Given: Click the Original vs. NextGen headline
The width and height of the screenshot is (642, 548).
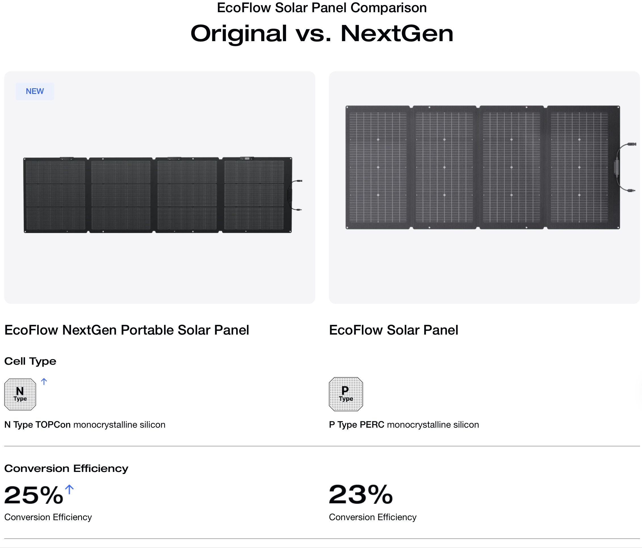Looking at the screenshot, I should pyautogui.click(x=322, y=33).
